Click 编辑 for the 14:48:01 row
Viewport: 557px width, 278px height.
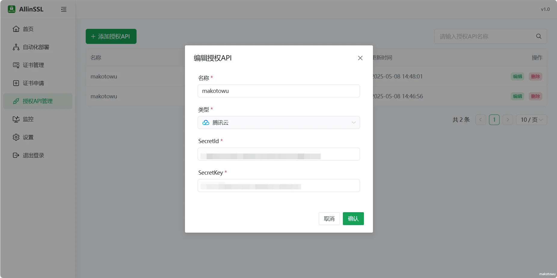tap(517, 76)
